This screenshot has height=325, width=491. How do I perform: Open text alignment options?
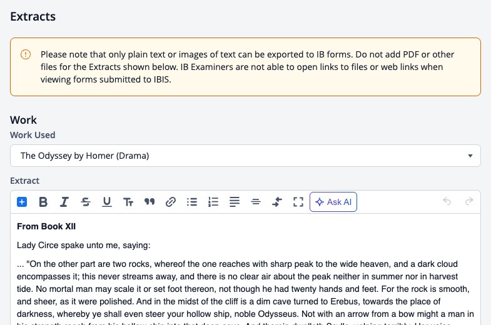[235, 202]
